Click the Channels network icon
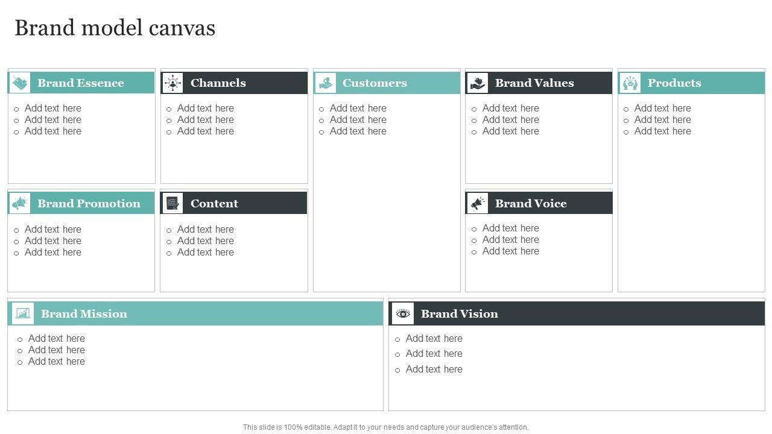772x434 pixels. tap(173, 83)
